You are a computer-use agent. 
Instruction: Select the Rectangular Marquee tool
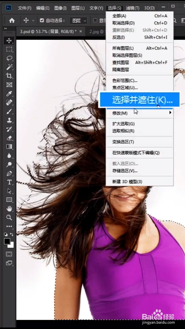pos(9,49)
